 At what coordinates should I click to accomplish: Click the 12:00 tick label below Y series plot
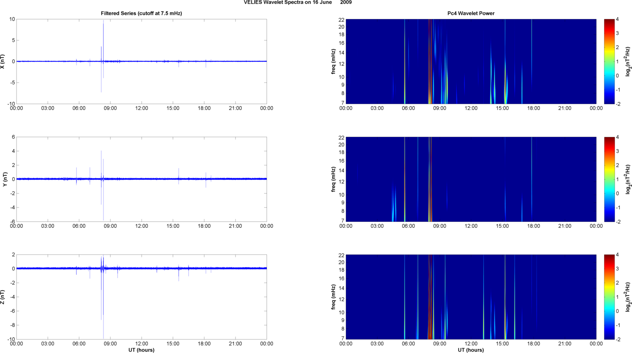142,226
